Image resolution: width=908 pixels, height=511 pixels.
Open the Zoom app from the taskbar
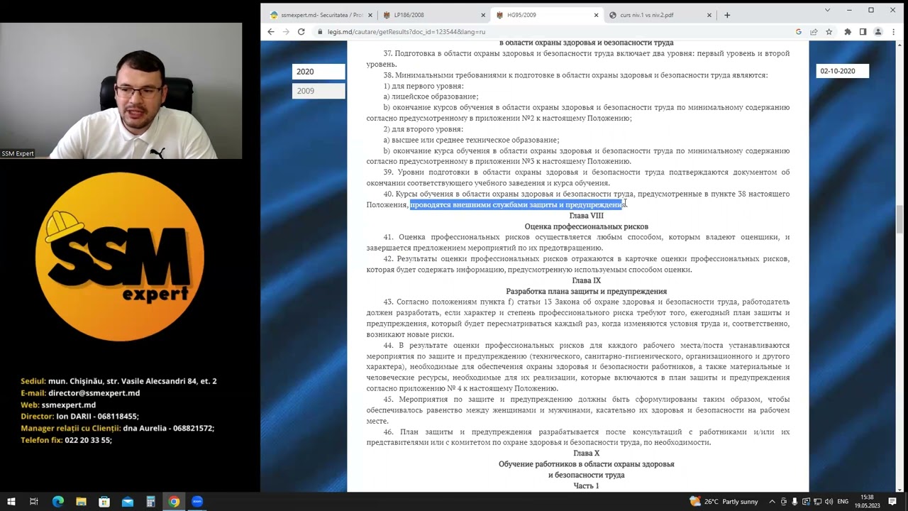(197, 502)
